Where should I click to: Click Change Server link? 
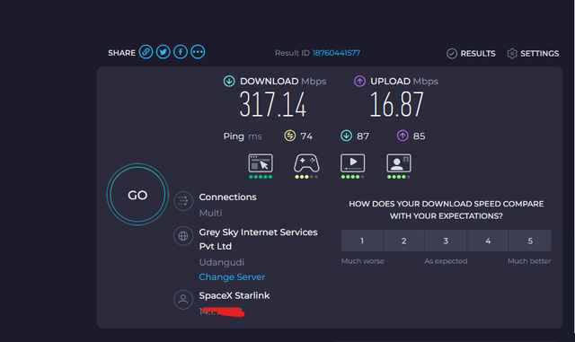(232, 277)
